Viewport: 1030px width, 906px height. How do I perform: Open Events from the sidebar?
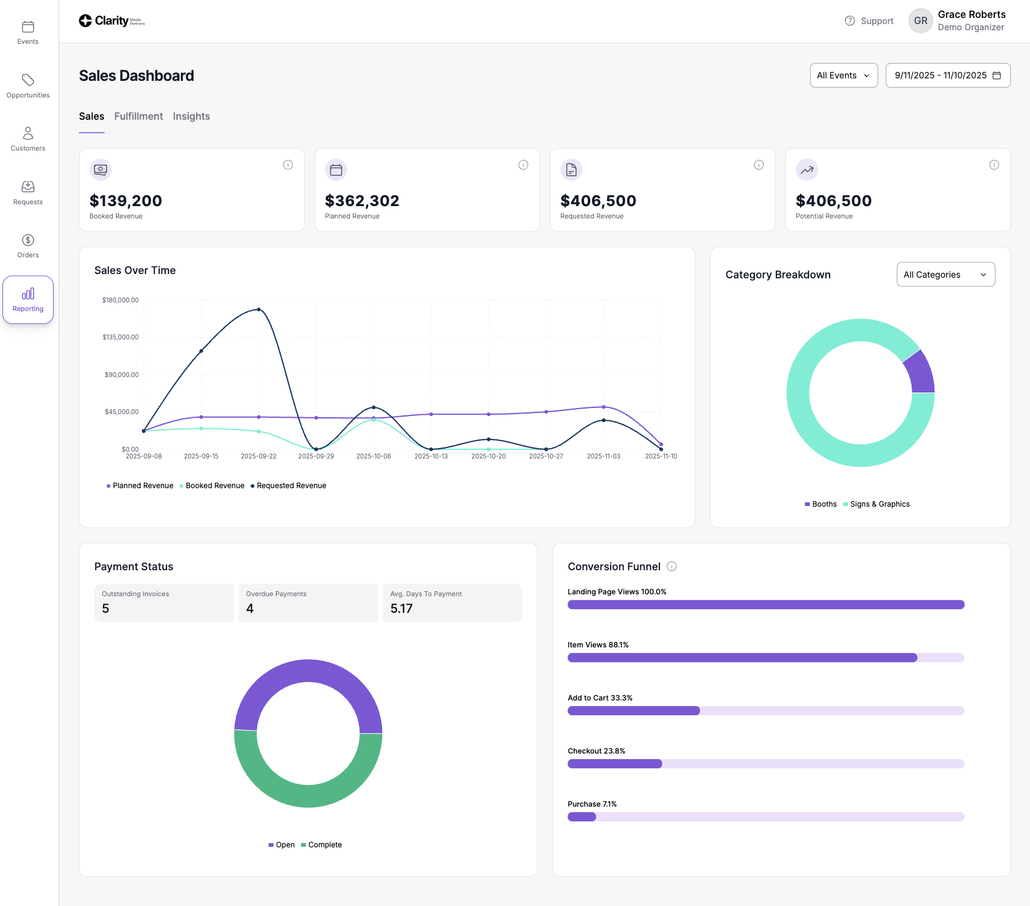(28, 33)
